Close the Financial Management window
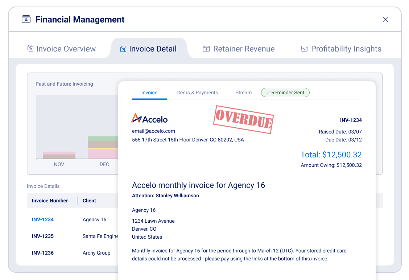This screenshot has height=280, width=409. pos(385,19)
